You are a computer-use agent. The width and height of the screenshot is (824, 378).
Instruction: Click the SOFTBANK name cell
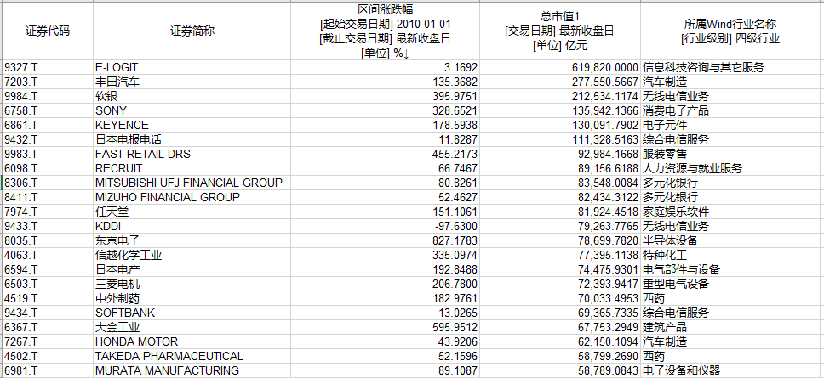point(192,313)
